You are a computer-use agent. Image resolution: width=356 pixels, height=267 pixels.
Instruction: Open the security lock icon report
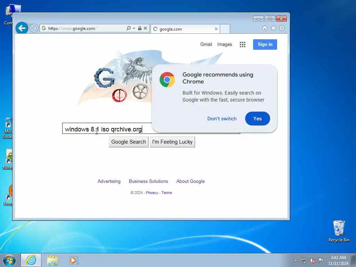click(x=140, y=28)
